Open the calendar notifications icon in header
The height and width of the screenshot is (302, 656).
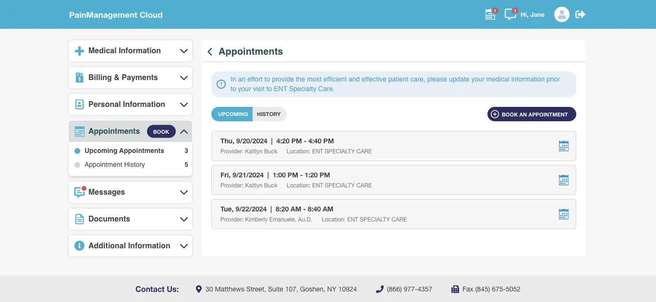(x=490, y=14)
